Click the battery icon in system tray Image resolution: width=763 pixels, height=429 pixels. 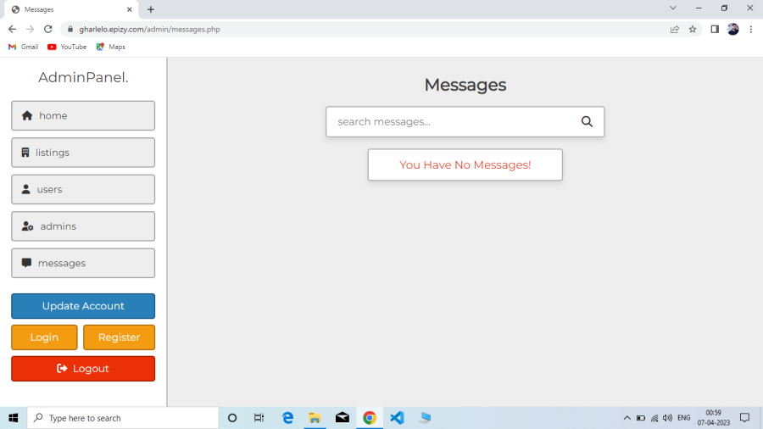641,418
